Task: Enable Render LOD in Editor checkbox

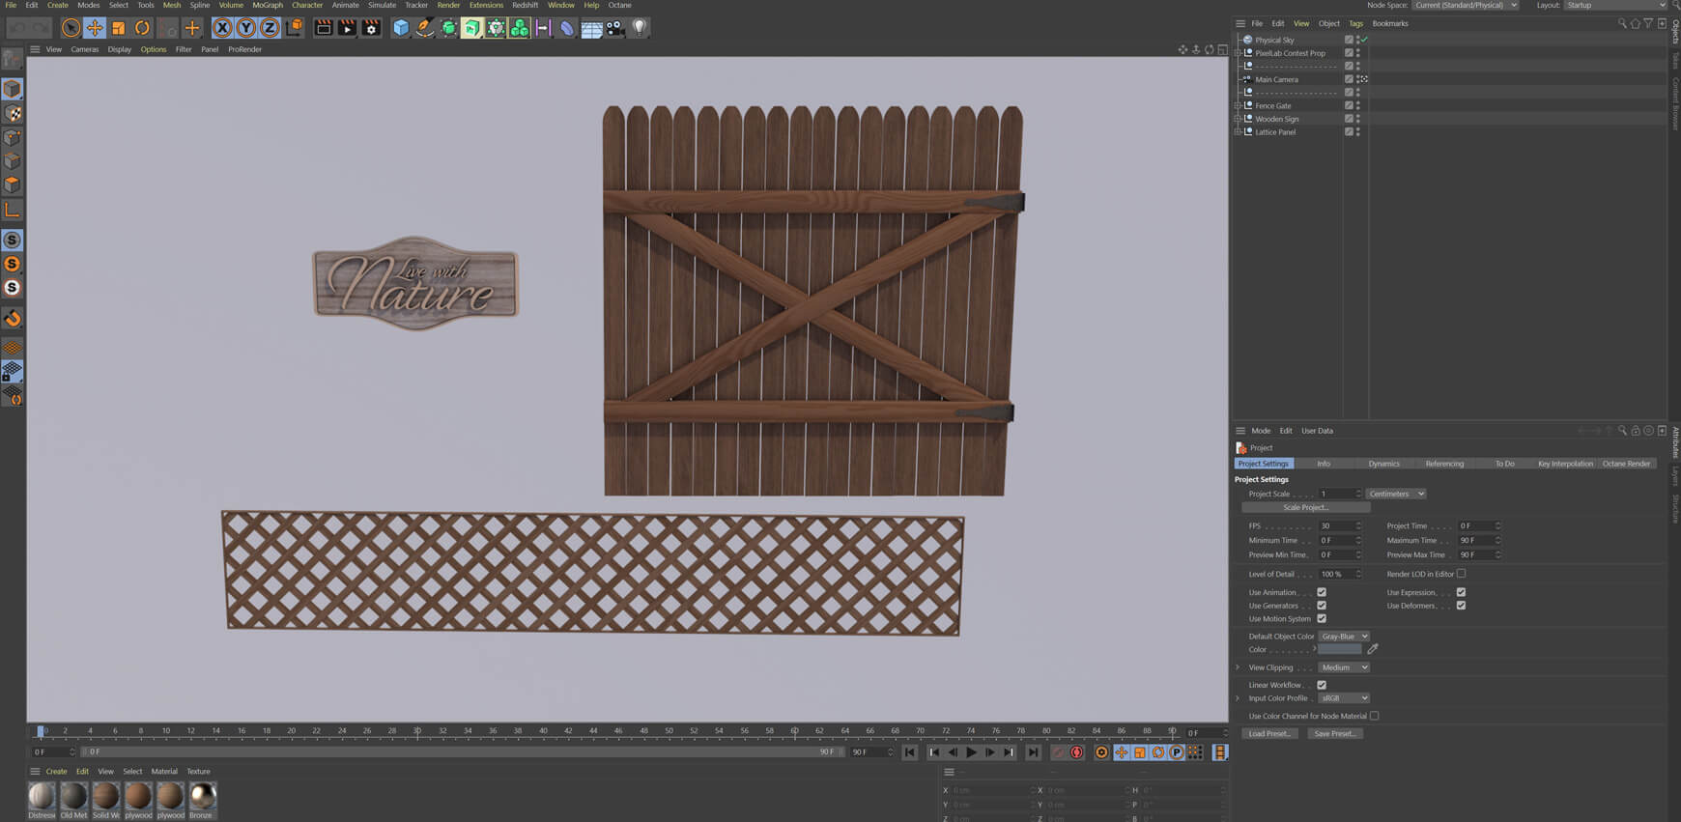Action: tap(1461, 574)
